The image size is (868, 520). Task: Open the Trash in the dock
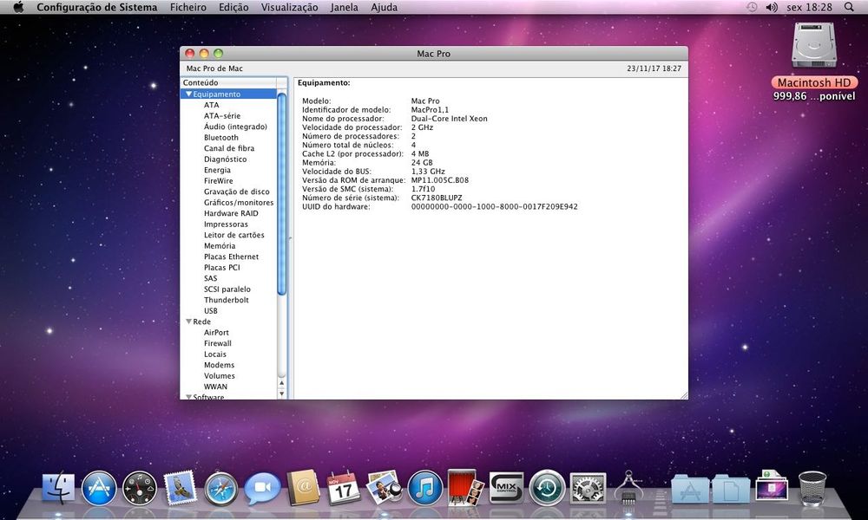(812, 488)
